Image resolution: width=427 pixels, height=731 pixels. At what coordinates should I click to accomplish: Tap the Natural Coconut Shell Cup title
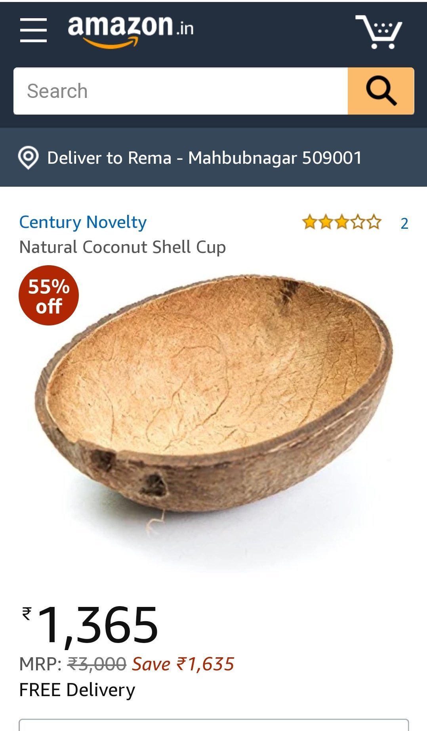pos(122,247)
